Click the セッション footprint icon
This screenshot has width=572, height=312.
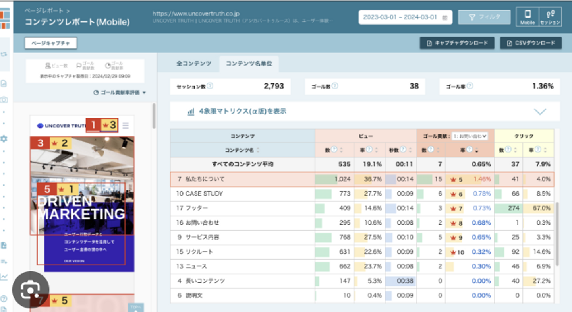550,17
